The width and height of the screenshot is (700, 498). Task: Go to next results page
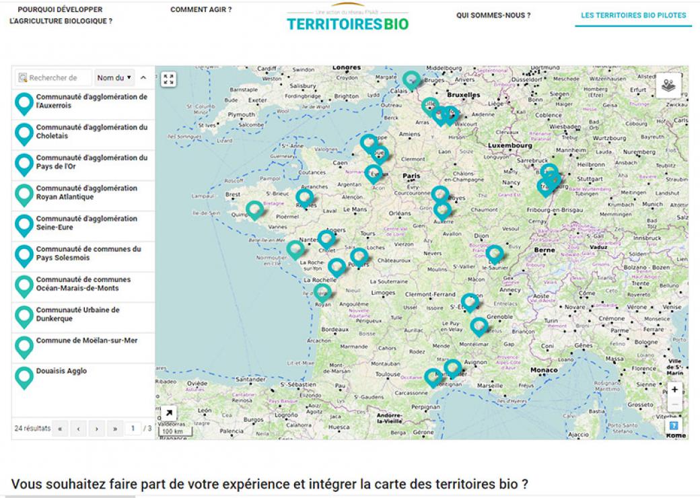(96, 429)
